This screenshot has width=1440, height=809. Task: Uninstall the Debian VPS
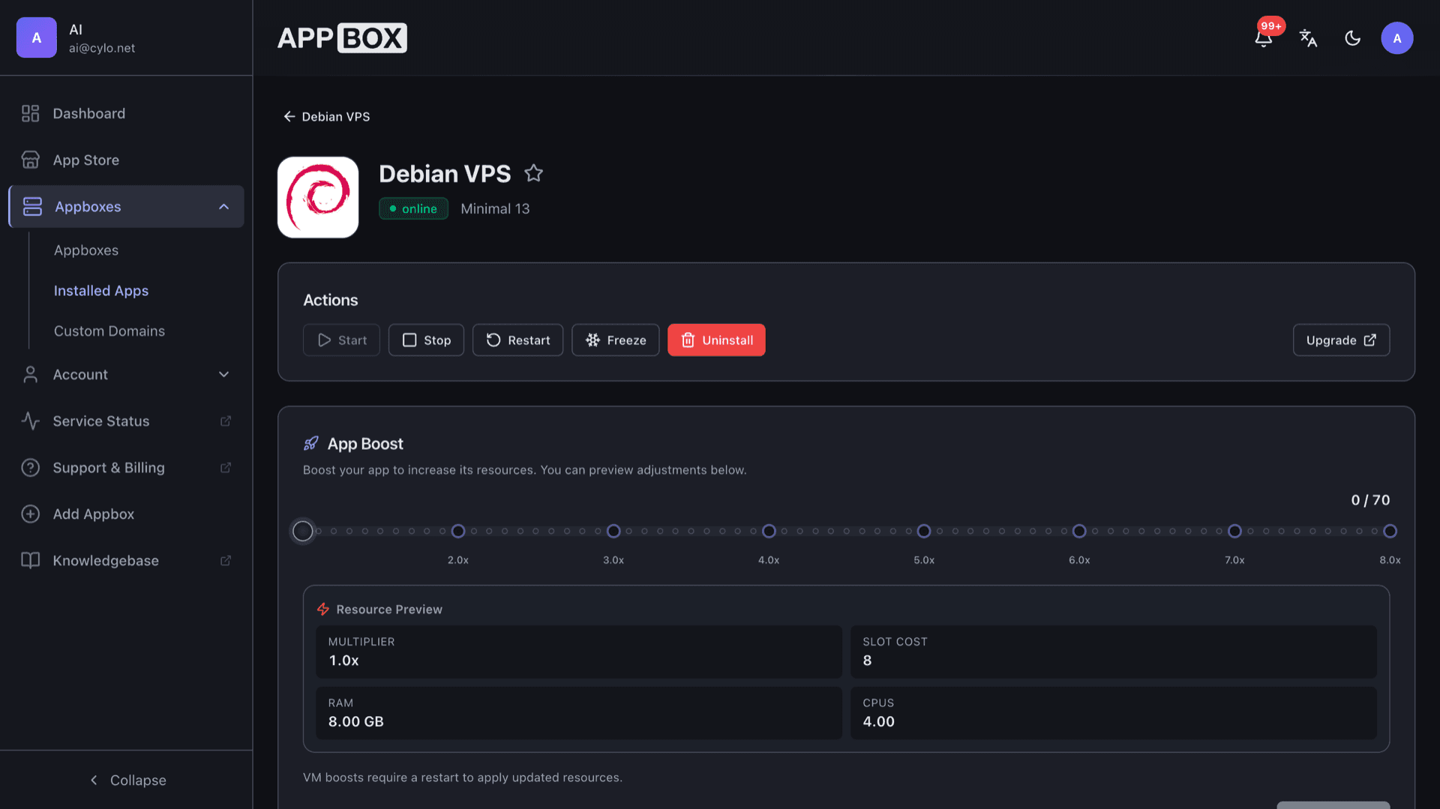(716, 340)
